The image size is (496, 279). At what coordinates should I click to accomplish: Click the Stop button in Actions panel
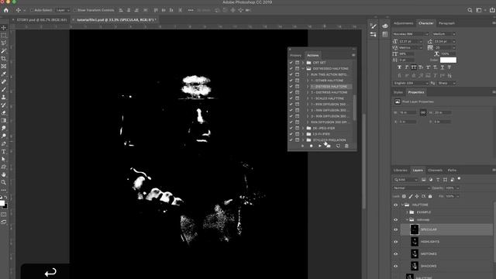coord(302,146)
